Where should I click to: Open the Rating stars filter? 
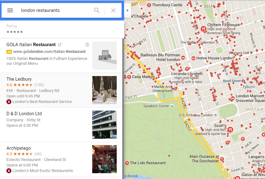pos(14,32)
